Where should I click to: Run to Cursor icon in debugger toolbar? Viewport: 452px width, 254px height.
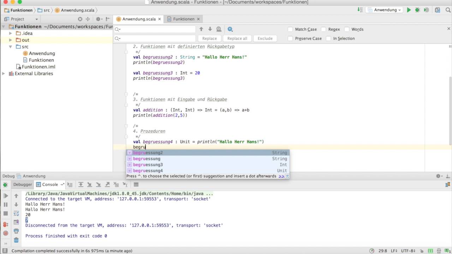pos(125,185)
